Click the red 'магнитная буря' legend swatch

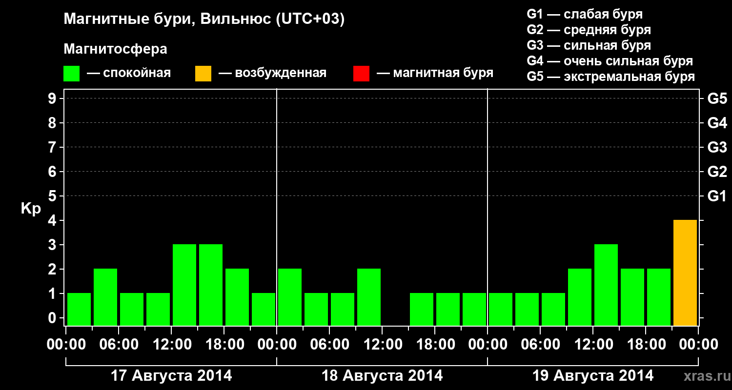(x=361, y=74)
